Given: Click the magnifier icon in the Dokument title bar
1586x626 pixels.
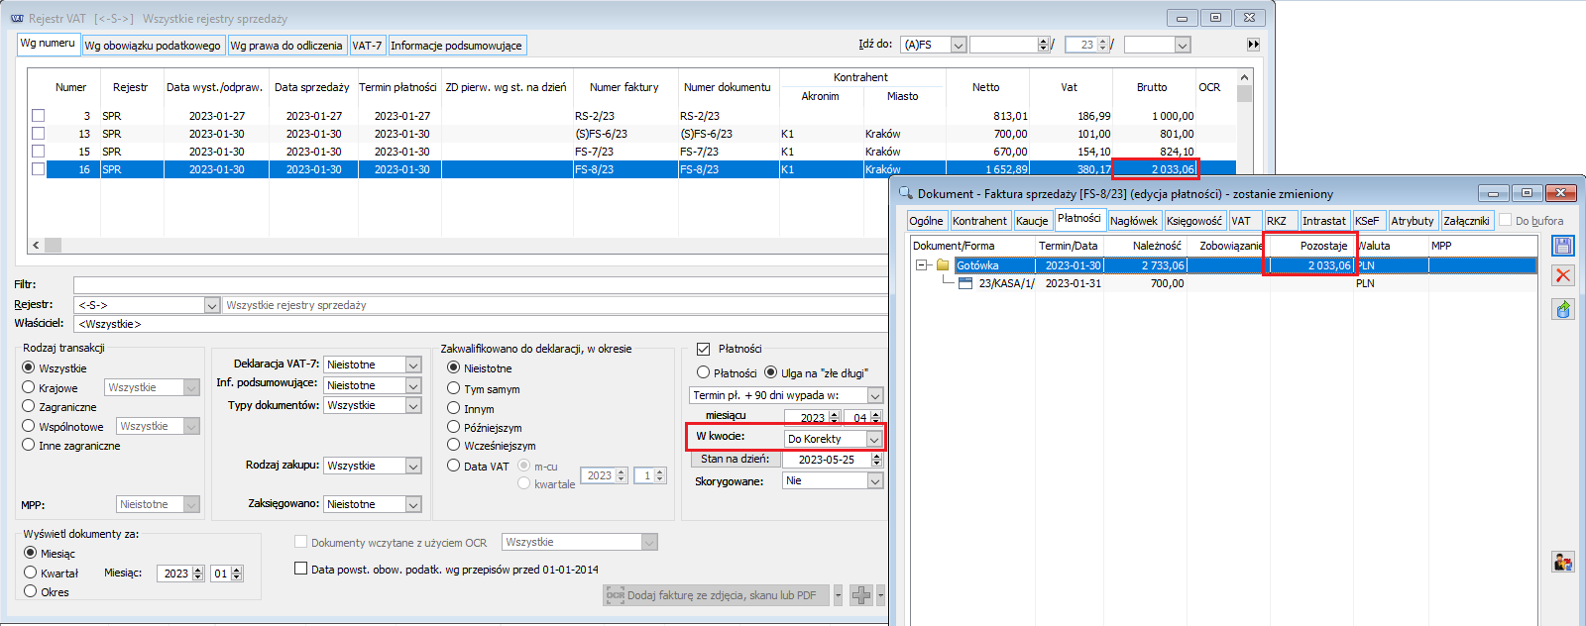Looking at the screenshot, I should coord(905,193).
